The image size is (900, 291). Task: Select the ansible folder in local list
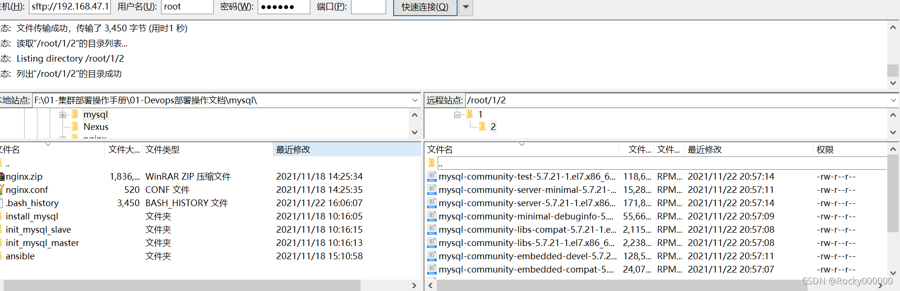(20, 256)
